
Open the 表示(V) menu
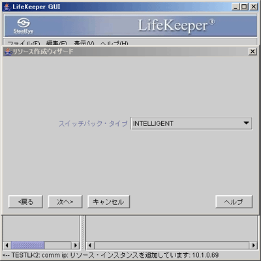(x=84, y=43)
